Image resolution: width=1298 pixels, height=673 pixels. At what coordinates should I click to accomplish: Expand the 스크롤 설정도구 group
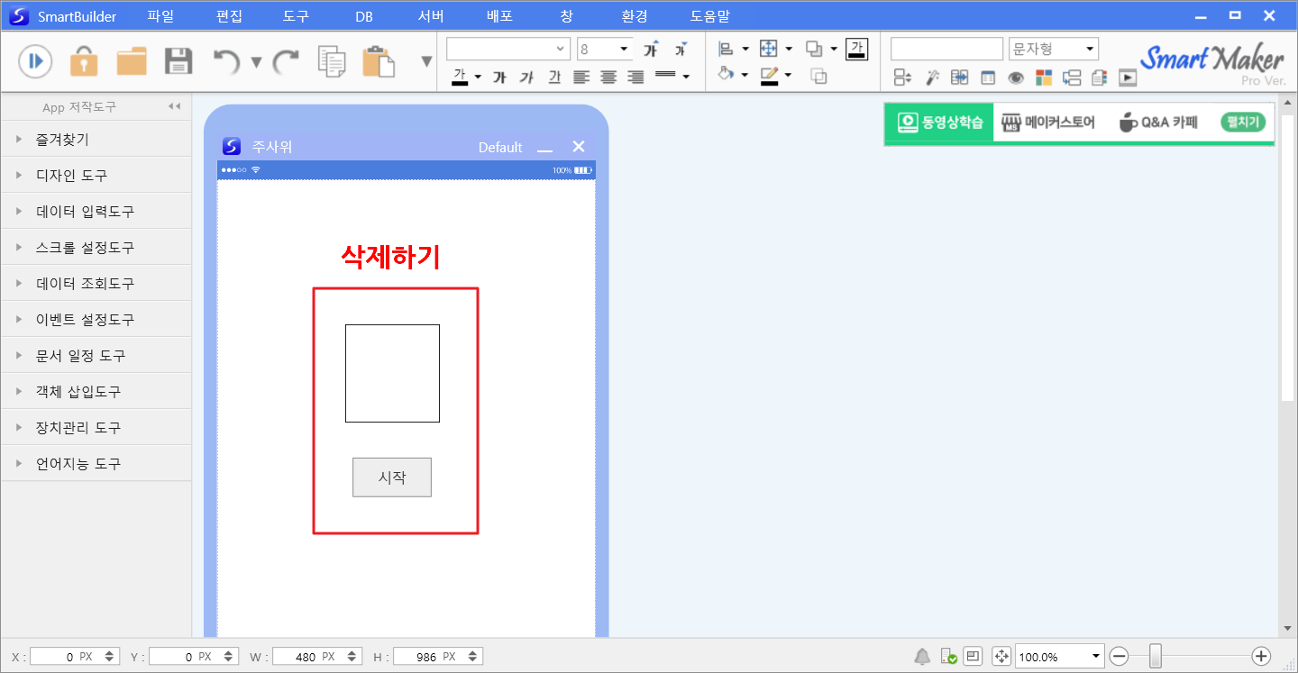point(96,248)
